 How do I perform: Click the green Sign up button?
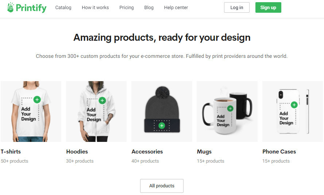[268, 7]
